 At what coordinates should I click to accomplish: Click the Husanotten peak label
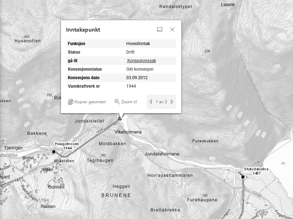(x=28, y=41)
